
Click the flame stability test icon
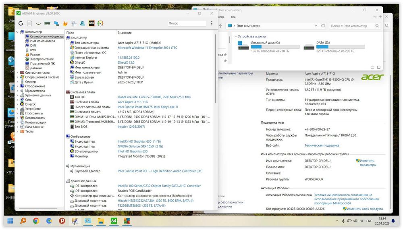65,23
